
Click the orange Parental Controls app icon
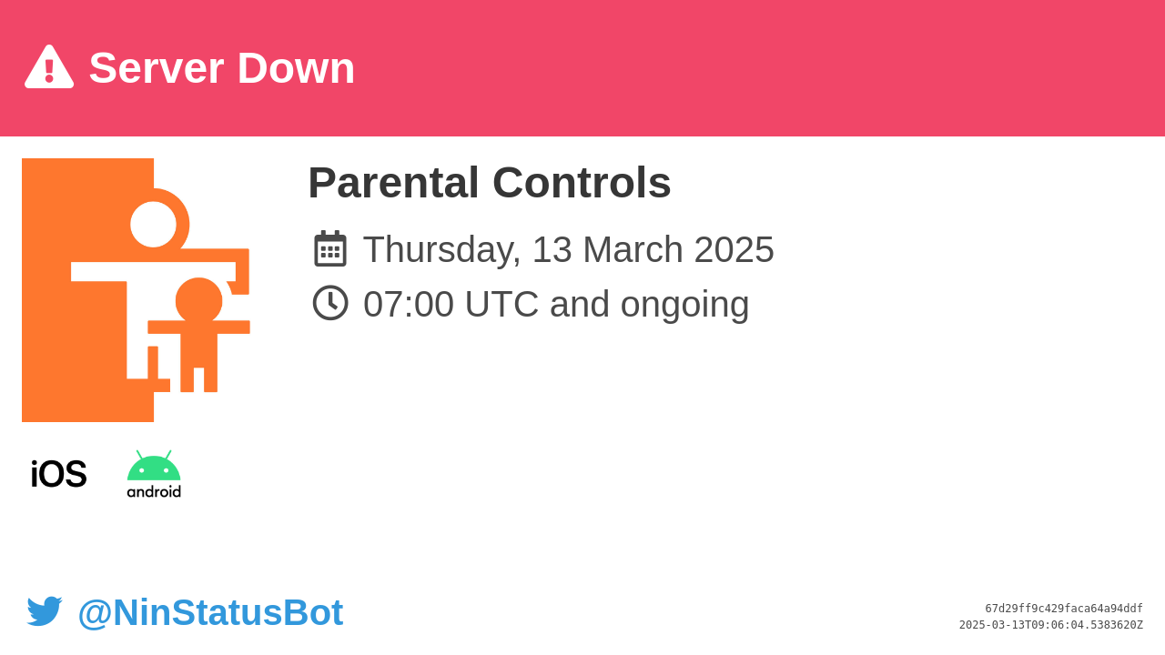136,290
